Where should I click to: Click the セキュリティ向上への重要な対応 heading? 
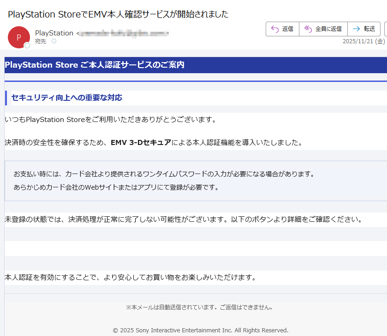(x=66, y=98)
